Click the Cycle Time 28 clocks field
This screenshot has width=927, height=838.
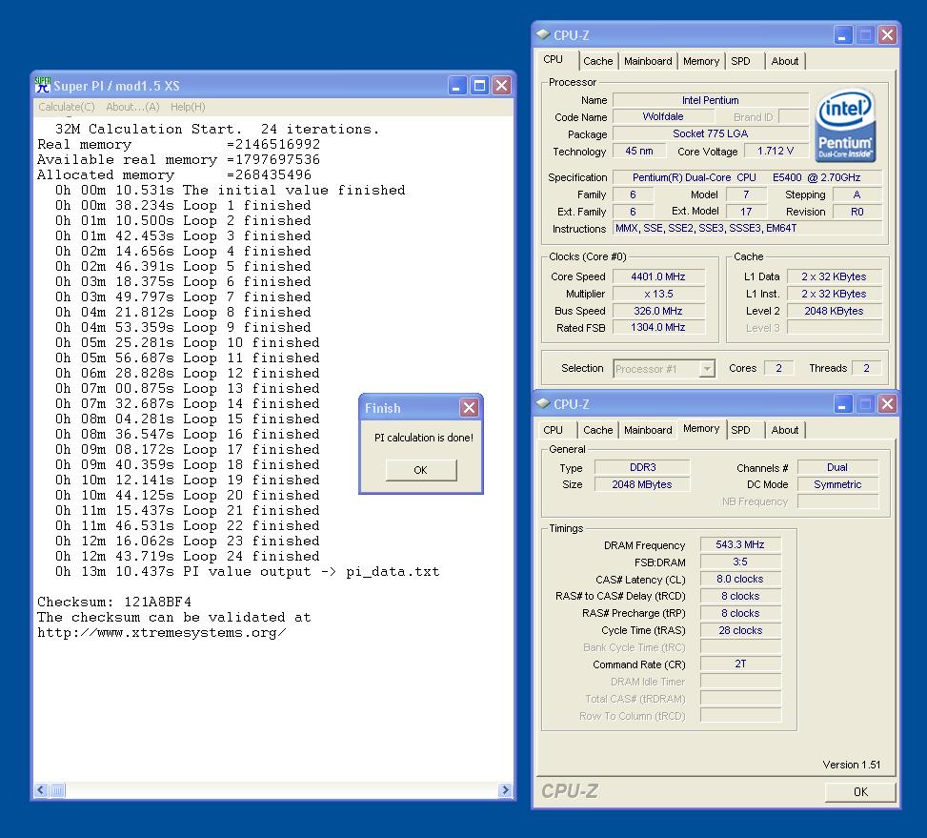(740, 630)
